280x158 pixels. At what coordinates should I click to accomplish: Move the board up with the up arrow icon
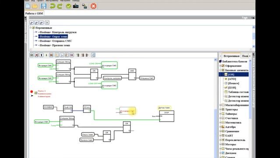[41, 55]
